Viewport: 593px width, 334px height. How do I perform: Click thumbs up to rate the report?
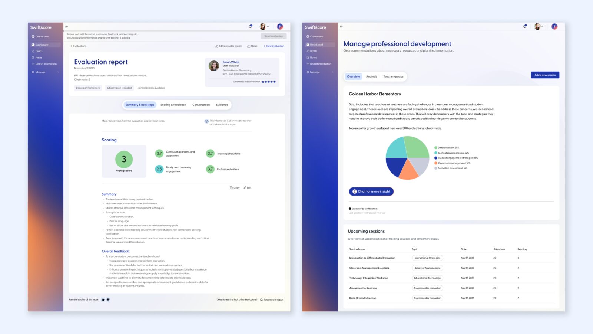tap(103, 299)
